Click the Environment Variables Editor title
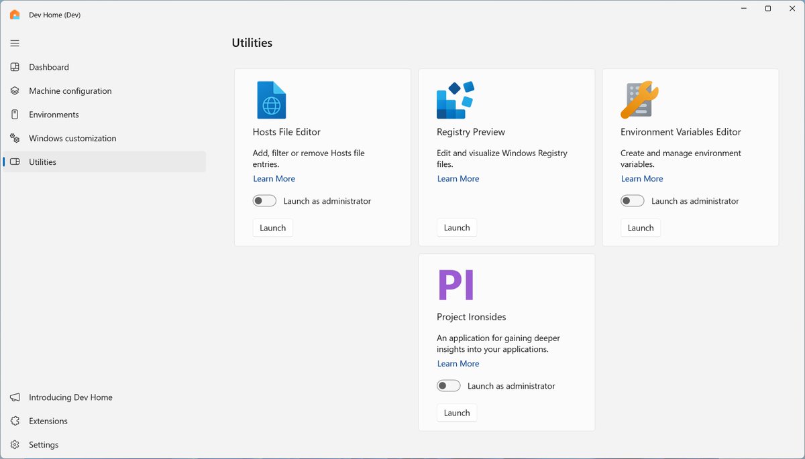The width and height of the screenshot is (805, 459). pyautogui.click(x=681, y=132)
